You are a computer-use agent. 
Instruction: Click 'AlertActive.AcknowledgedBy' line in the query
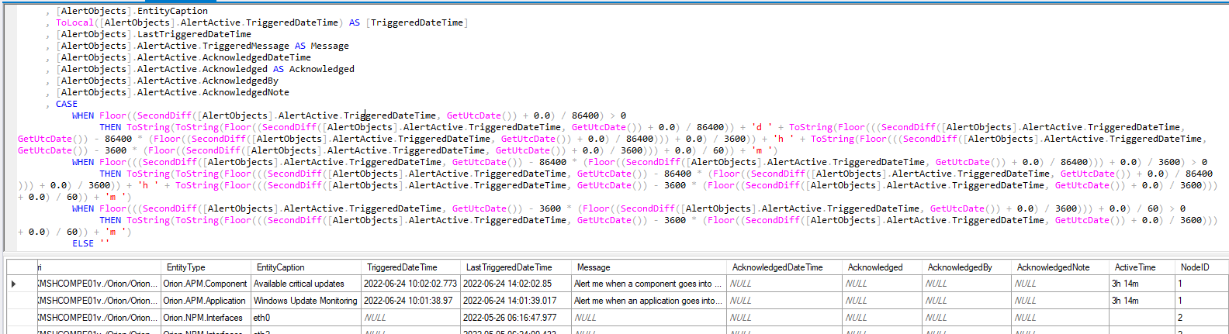208,81
